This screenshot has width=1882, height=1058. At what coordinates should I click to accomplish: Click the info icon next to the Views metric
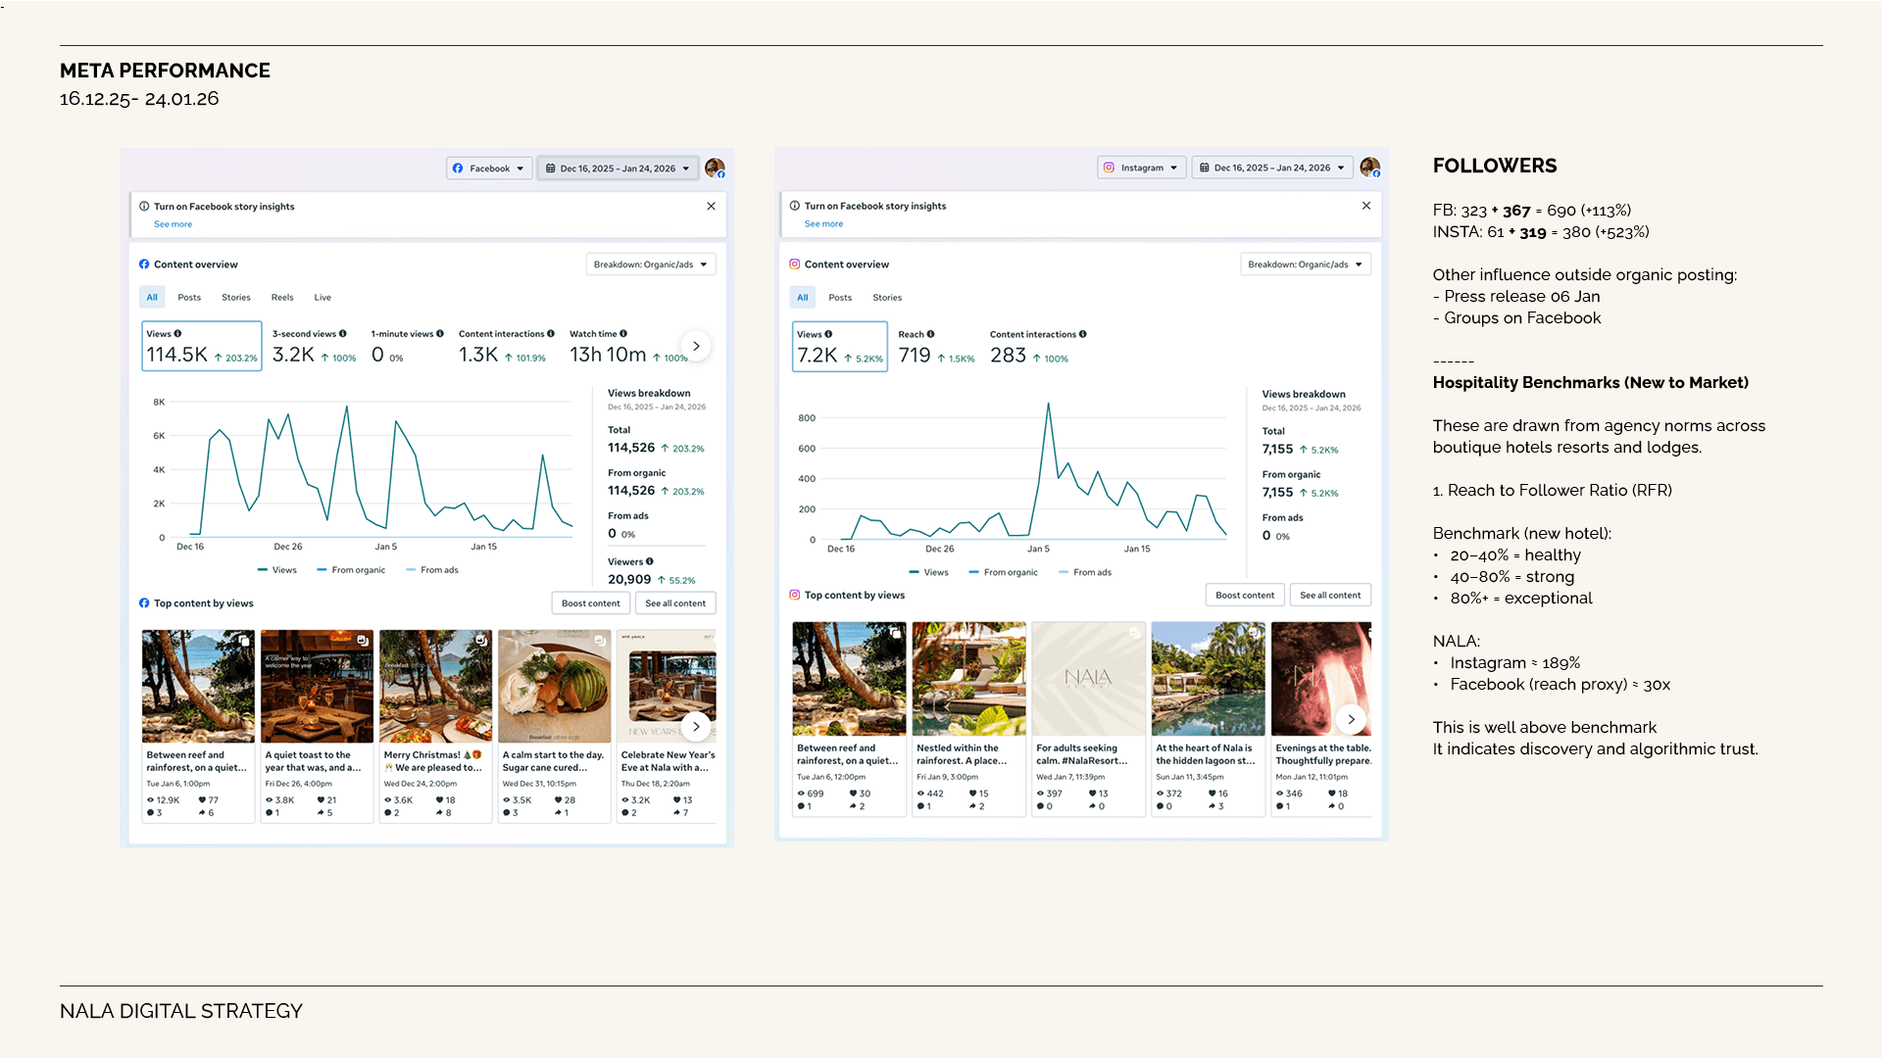click(x=178, y=333)
